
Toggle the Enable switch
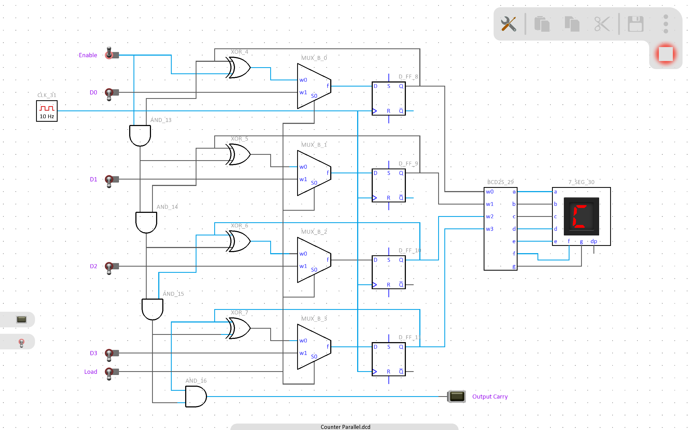click(x=112, y=53)
